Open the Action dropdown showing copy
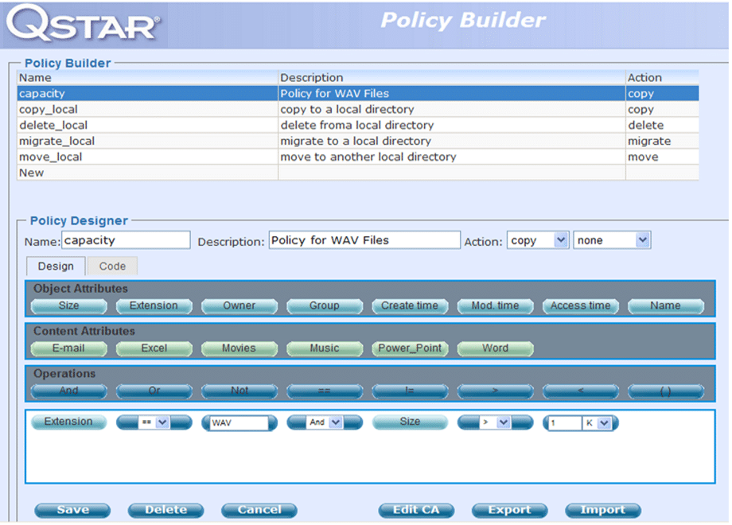732x525 pixels. [x=538, y=240]
